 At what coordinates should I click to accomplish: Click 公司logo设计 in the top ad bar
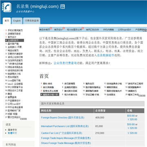pyautogui.click(x=125, y=29)
